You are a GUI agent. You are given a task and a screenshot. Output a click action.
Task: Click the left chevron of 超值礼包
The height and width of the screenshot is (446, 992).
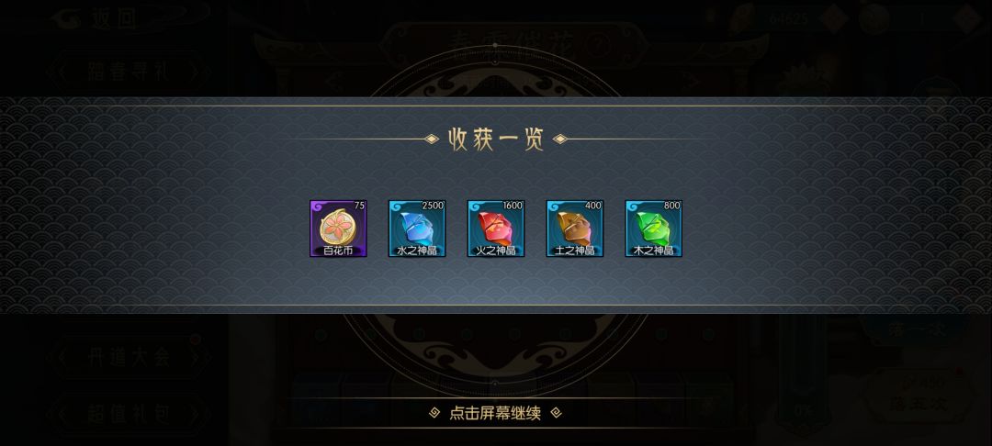coord(62,414)
